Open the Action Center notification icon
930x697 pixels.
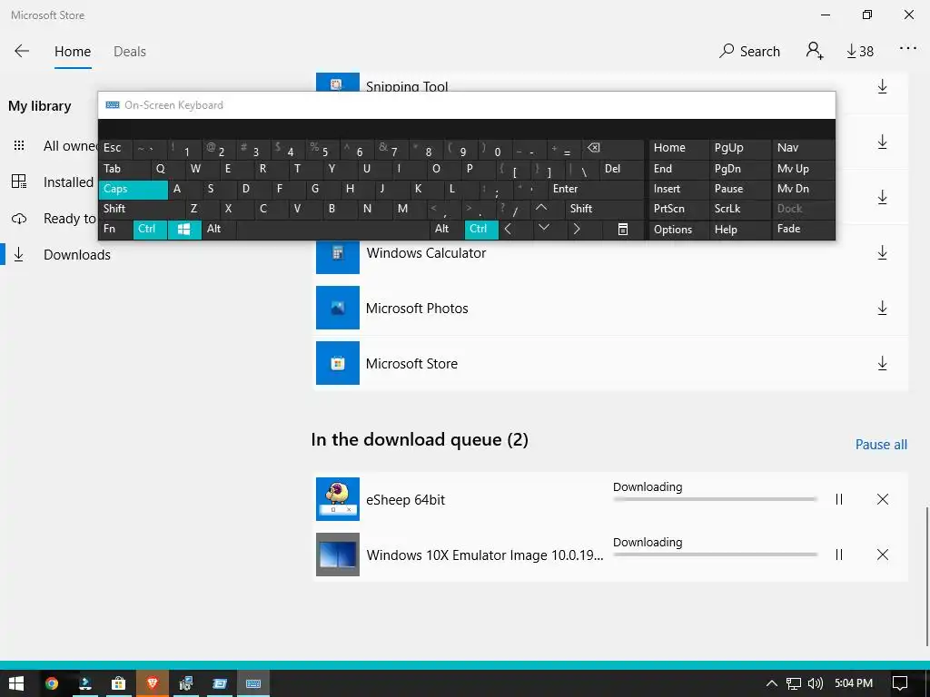[x=900, y=683]
